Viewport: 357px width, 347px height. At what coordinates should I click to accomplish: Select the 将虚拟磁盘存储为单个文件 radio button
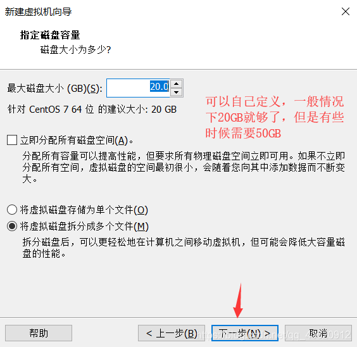12,210
